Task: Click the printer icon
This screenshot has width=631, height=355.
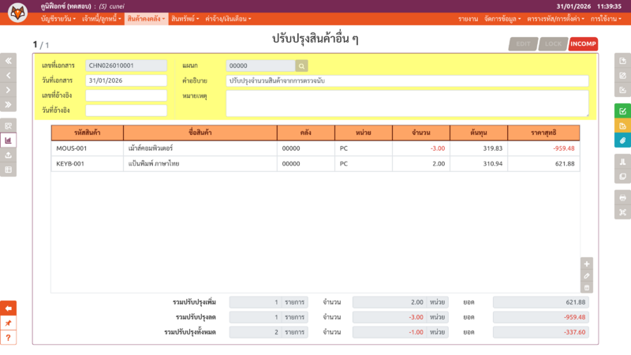Action: pyautogui.click(x=622, y=198)
